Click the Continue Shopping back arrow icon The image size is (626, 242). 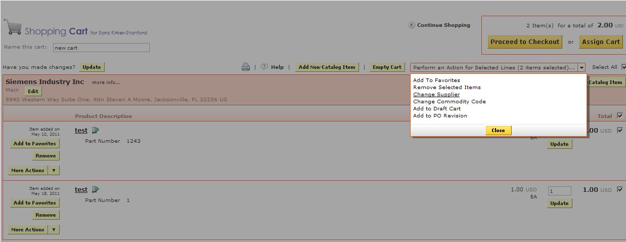point(412,25)
